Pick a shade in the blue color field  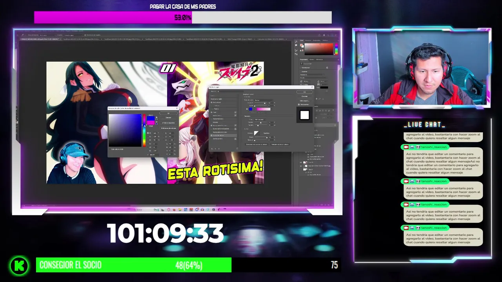(125, 130)
